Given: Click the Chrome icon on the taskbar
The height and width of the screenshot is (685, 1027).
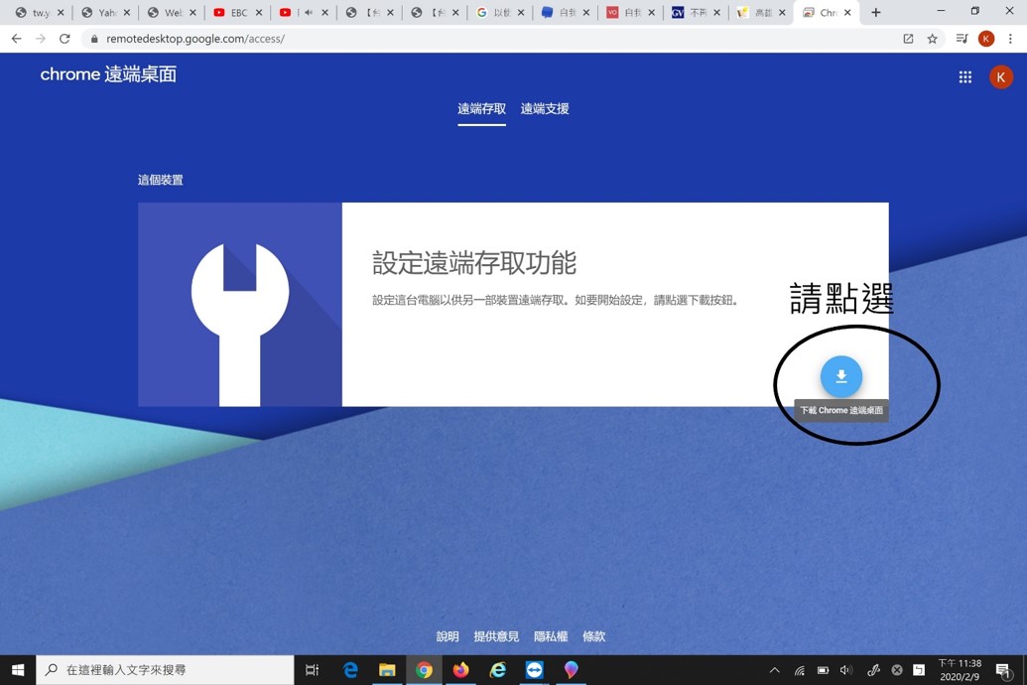Looking at the screenshot, I should (x=424, y=670).
